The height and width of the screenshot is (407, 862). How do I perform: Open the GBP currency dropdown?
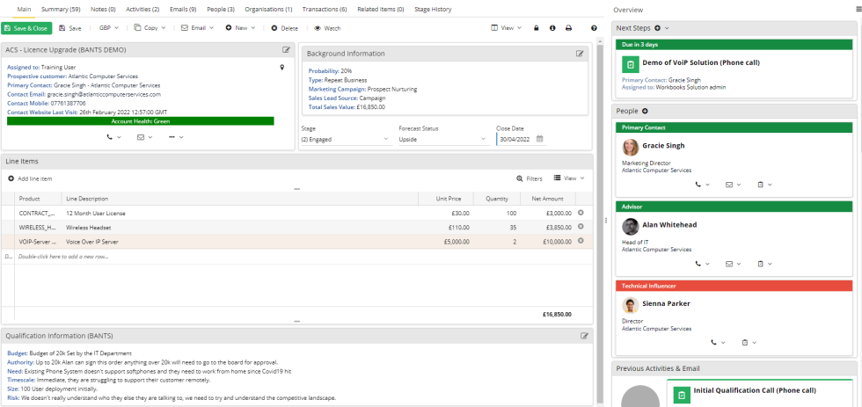point(108,28)
